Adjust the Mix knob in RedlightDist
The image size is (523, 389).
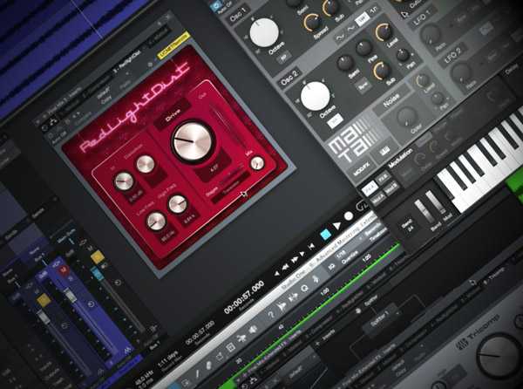tap(256, 163)
